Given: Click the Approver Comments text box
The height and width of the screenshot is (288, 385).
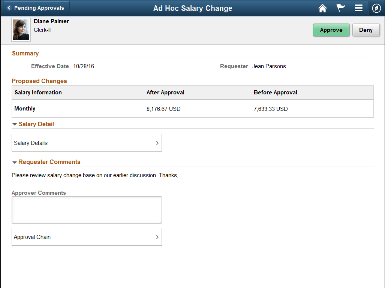Looking at the screenshot, I should pyautogui.click(x=86, y=210).
